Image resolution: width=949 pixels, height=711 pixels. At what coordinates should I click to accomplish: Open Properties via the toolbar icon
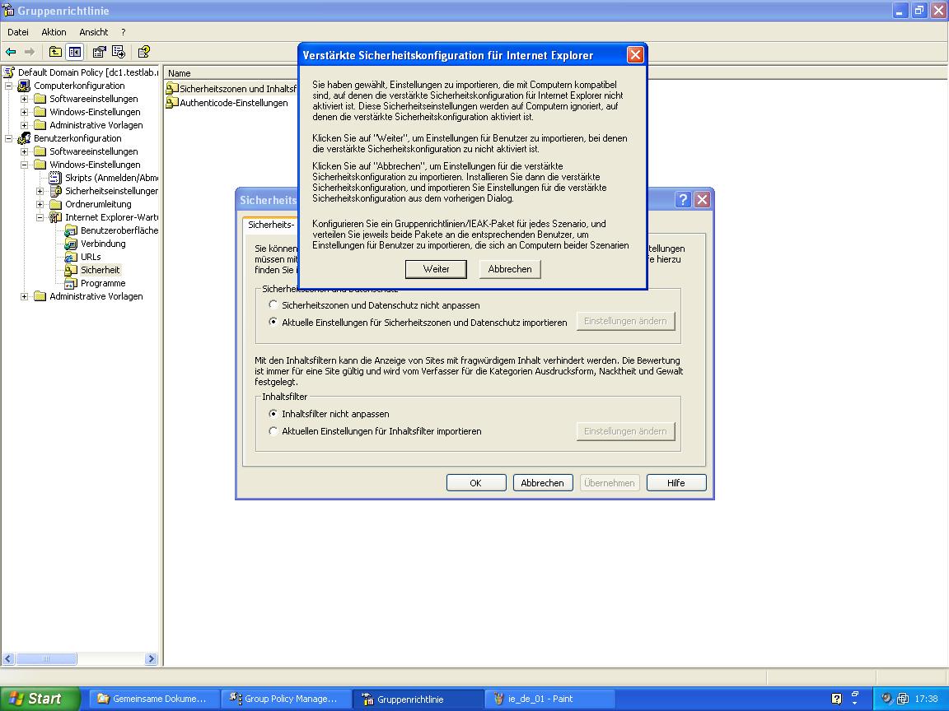99,52
